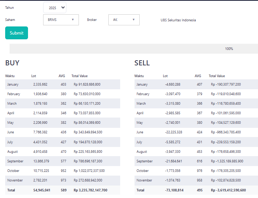Click the BUY table Lot column header
Image resolution: width=258 pixels, height=198 pixels.
(34, 76)
